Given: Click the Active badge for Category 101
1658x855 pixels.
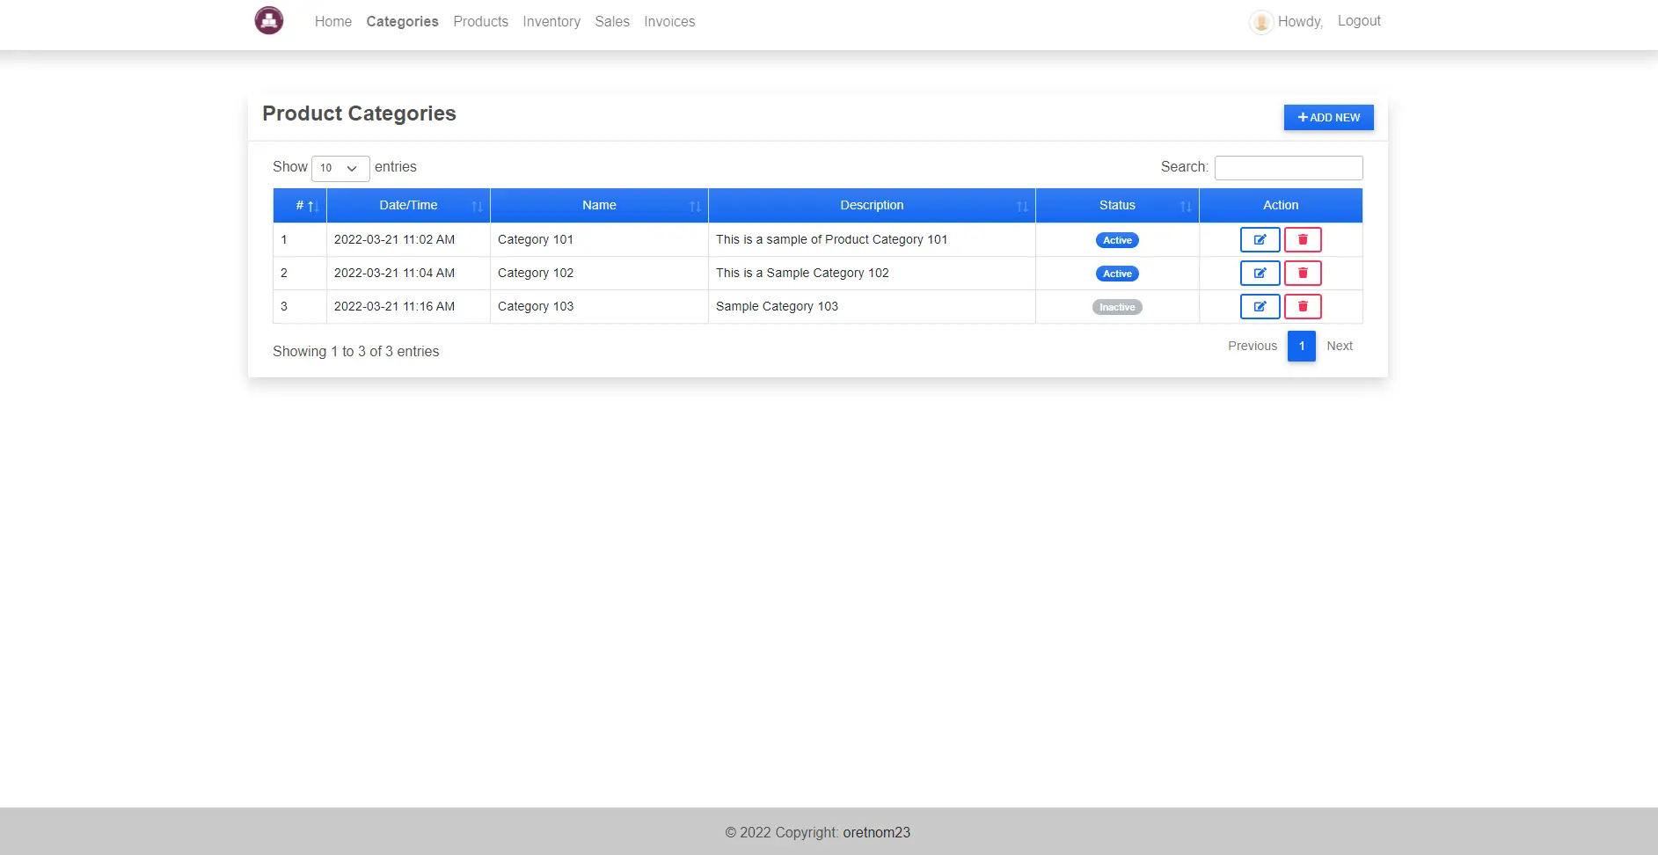Looking at the screenshot, I should [1117, 240].
